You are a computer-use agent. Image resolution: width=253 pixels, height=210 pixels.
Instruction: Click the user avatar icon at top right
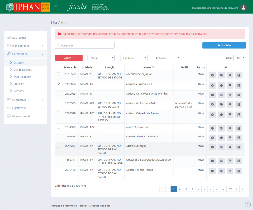244,8
